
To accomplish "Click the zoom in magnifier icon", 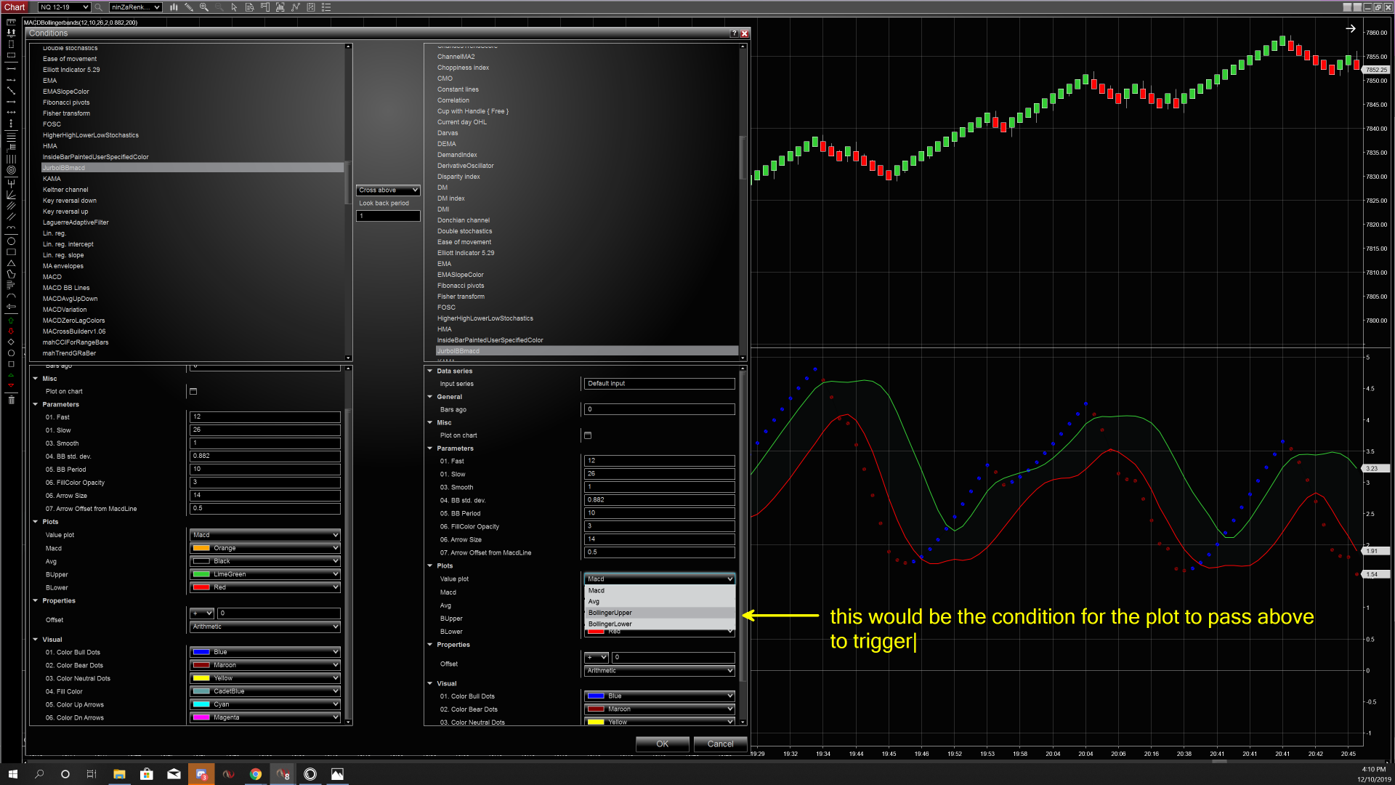I will point(204,7).
